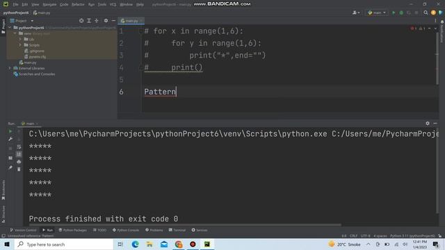This screenshot has height=250, width=445.
Task: Toggle scroll to end in the Run console
Action: point(19,154)
